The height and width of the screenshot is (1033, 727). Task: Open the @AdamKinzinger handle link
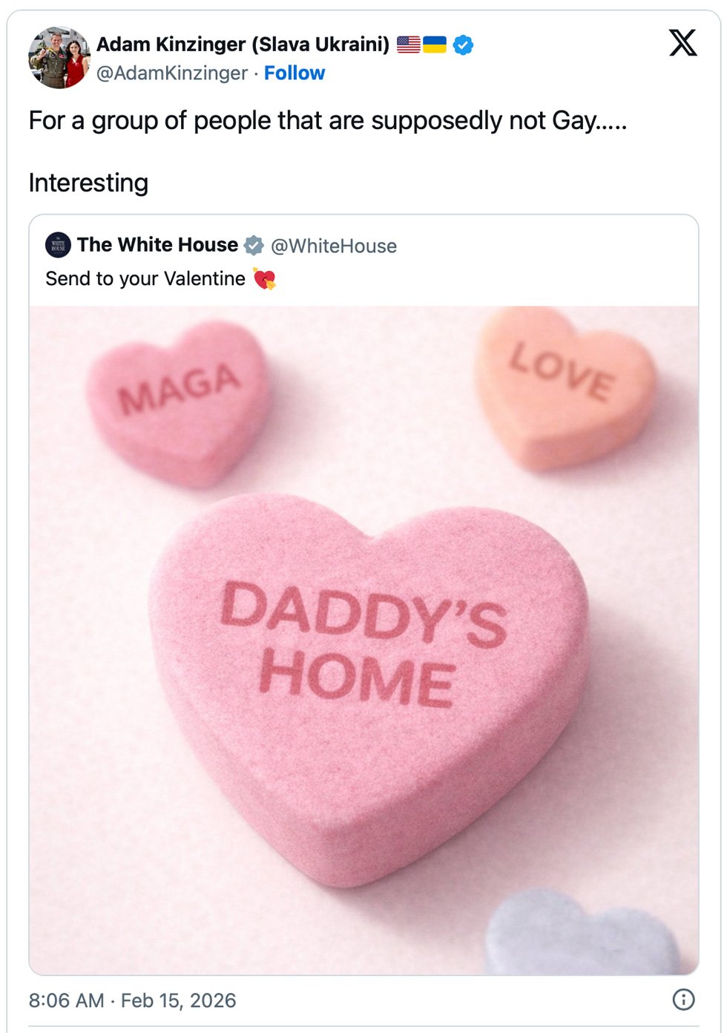(x=172, y=73)
